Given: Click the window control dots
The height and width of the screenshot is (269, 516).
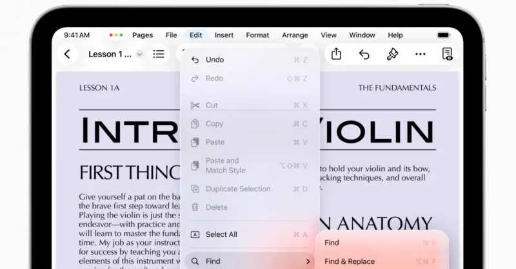Looking at the screenshot, I should pos(116,35).
